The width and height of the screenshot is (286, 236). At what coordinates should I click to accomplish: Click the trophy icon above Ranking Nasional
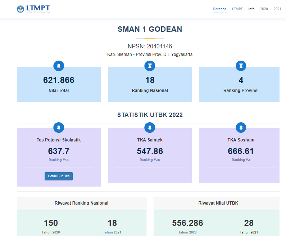(150, 66)
